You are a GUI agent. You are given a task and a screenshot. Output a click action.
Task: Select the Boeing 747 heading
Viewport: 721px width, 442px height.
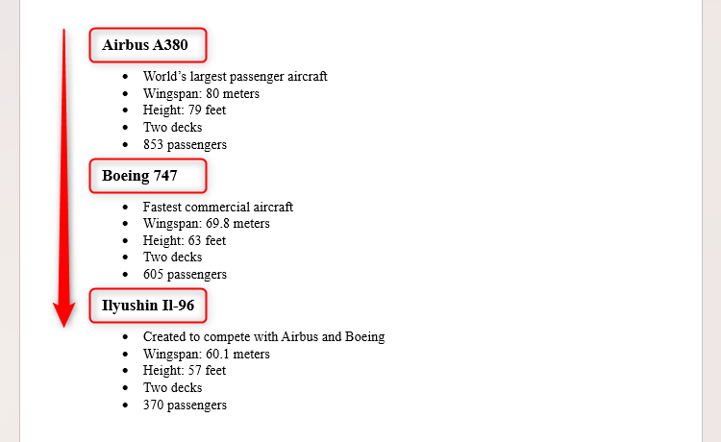click(x=139, y=176)
